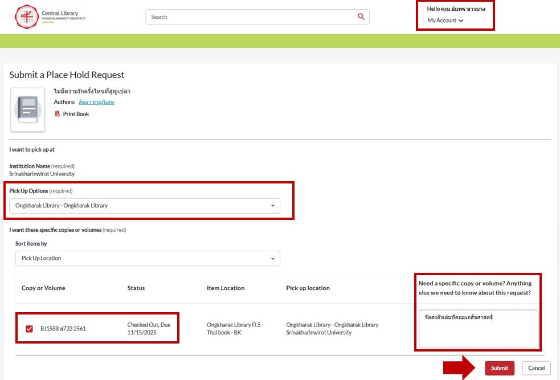The width and height of the screenshot is (560, 380).
Task: Click the Central Library logo emblem
Action: point(25,17)
